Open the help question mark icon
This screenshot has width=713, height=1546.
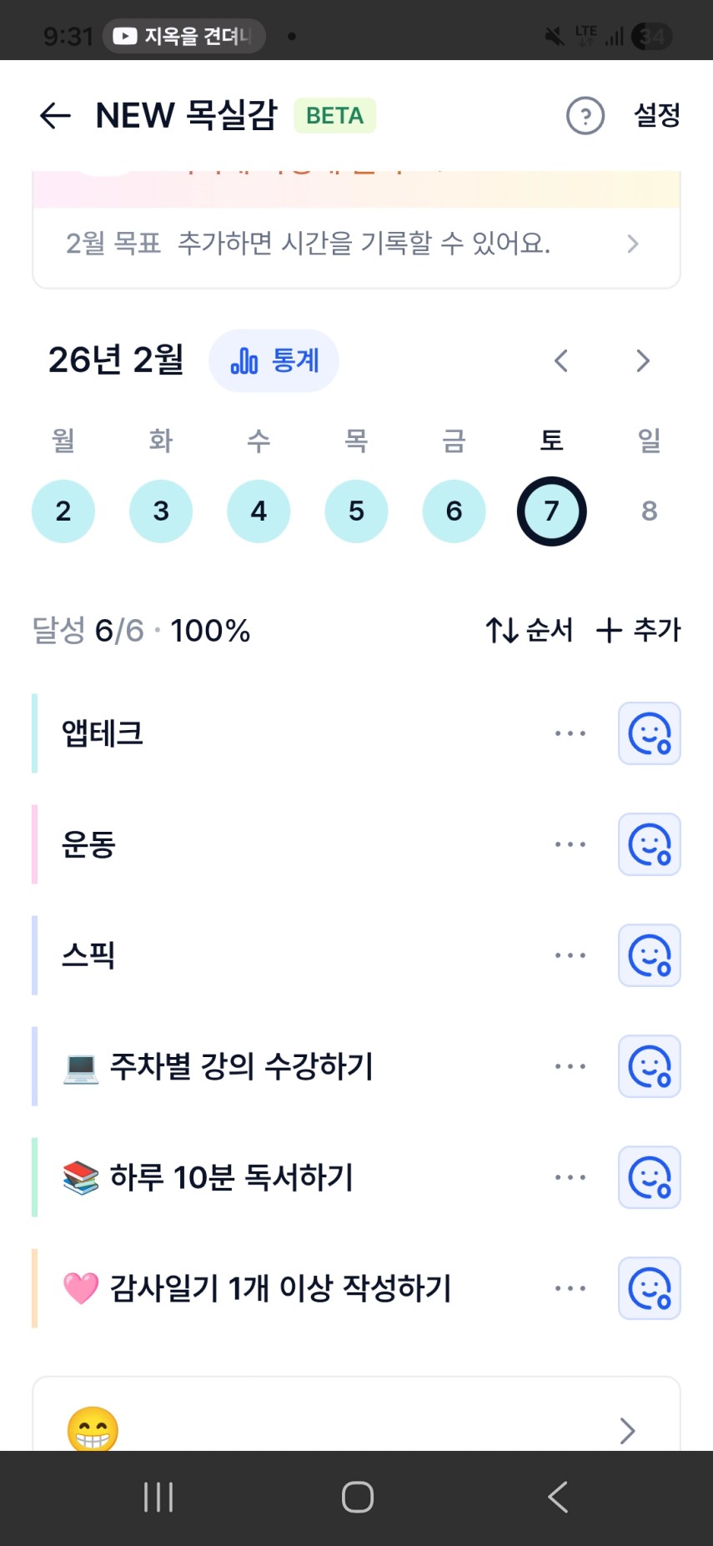click(x=585, y=116)
